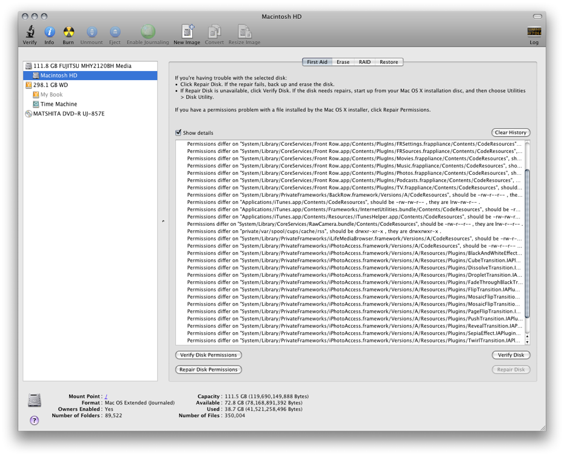Click the dimmed Repair Disk button
Viewport: 564px width, 456px height.
(x=511, y=370)
